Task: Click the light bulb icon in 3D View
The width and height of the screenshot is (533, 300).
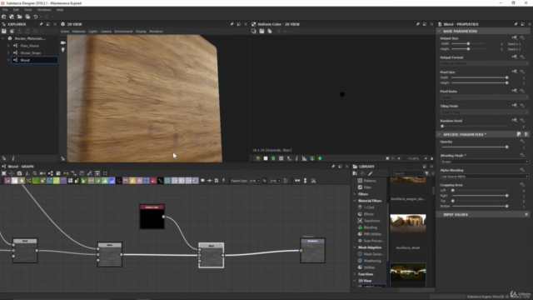Action: 63,50
